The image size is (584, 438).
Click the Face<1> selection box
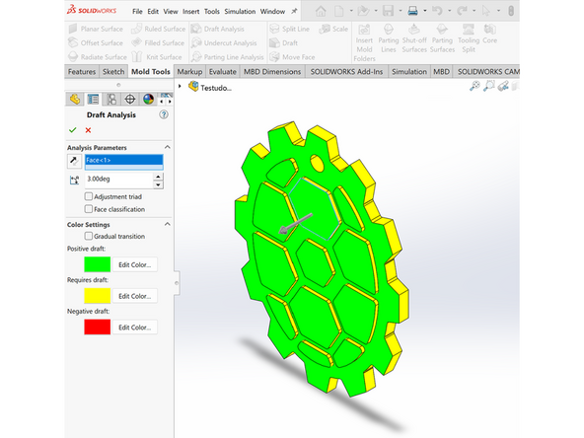coord(124,162)
